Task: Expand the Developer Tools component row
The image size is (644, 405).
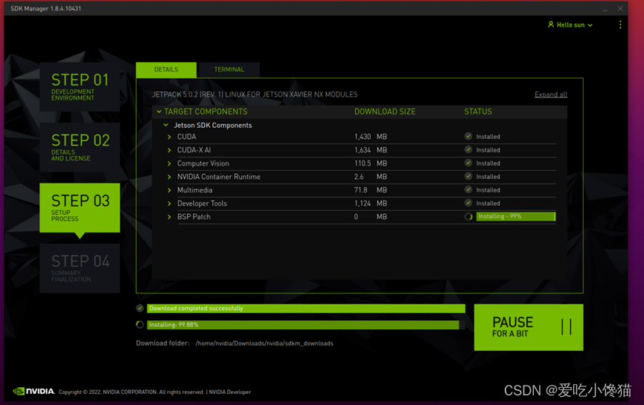Action: [x=169, y=204]
